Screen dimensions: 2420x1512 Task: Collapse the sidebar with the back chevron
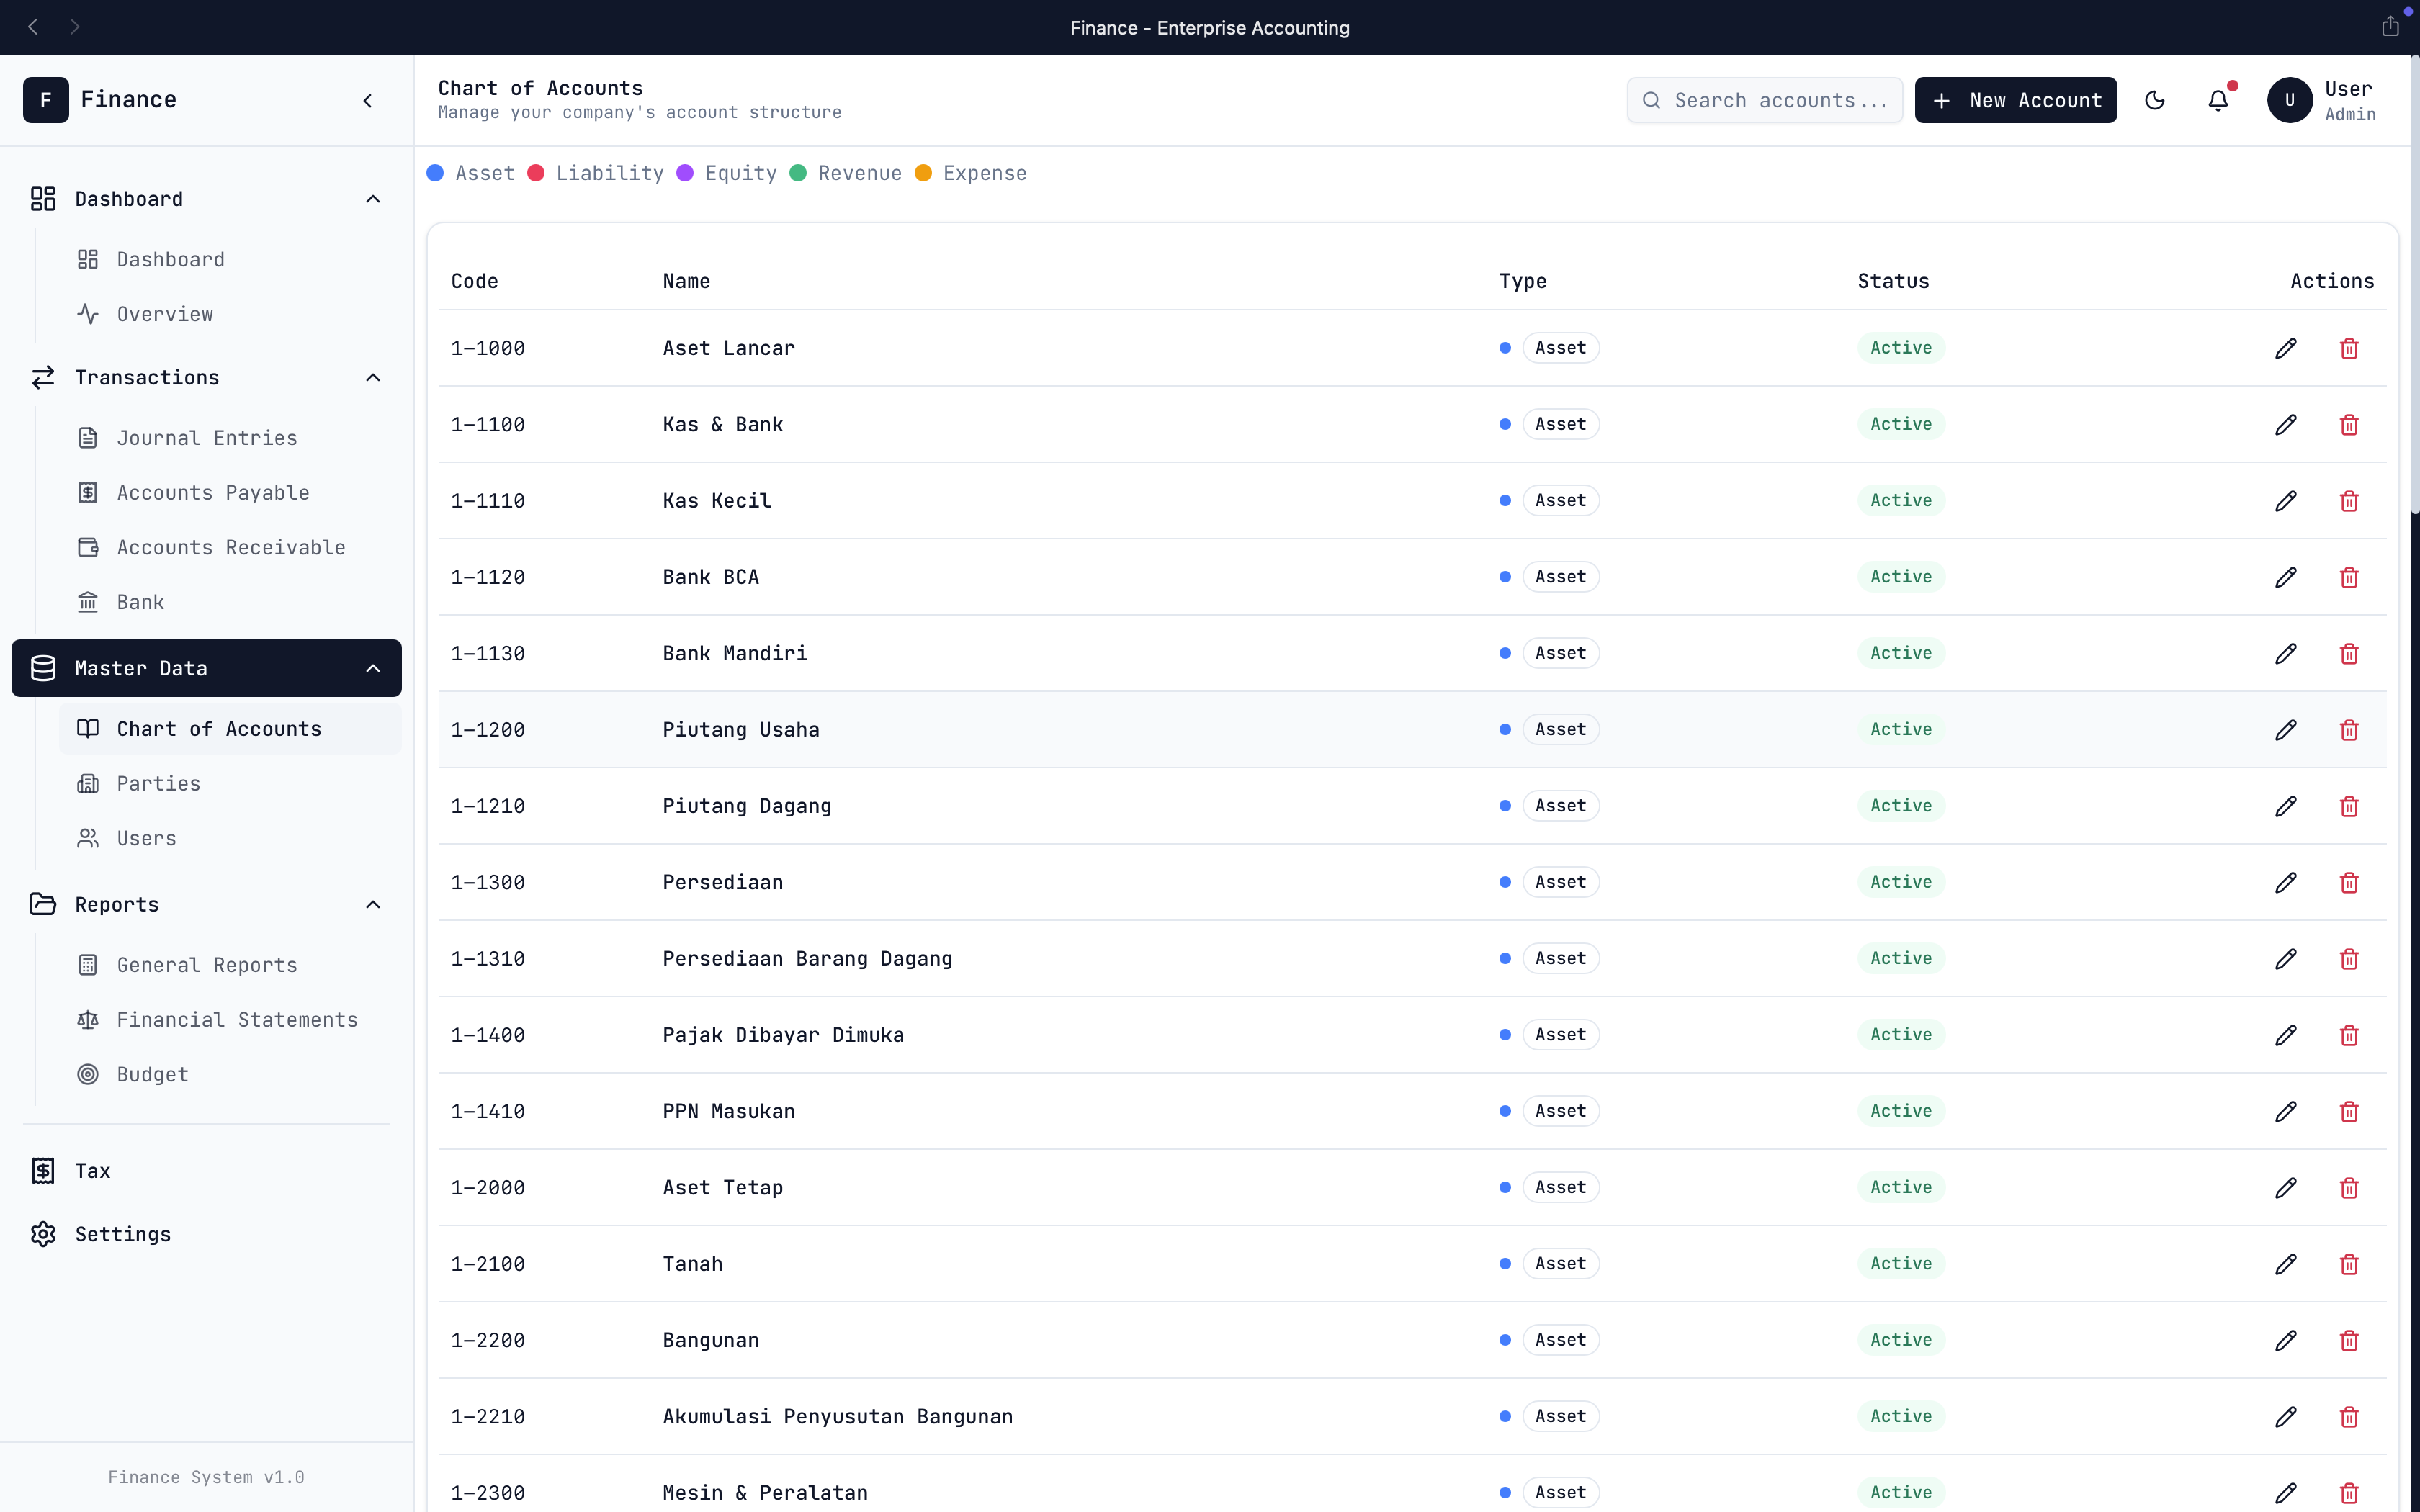coord(368,100)
